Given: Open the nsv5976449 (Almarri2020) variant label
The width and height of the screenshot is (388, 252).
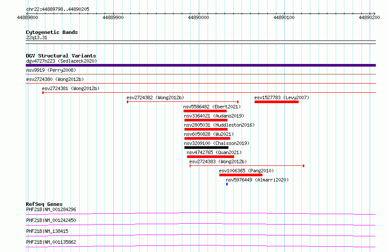Looking at the screenshot, I should click(x=257, y=180).
